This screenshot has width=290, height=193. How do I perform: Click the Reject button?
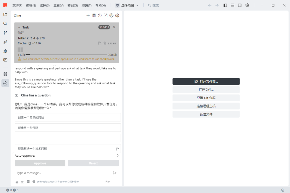(x=93, y=163)
